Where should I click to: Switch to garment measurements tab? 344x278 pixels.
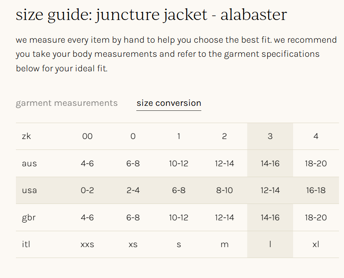[x=66, y=103]
